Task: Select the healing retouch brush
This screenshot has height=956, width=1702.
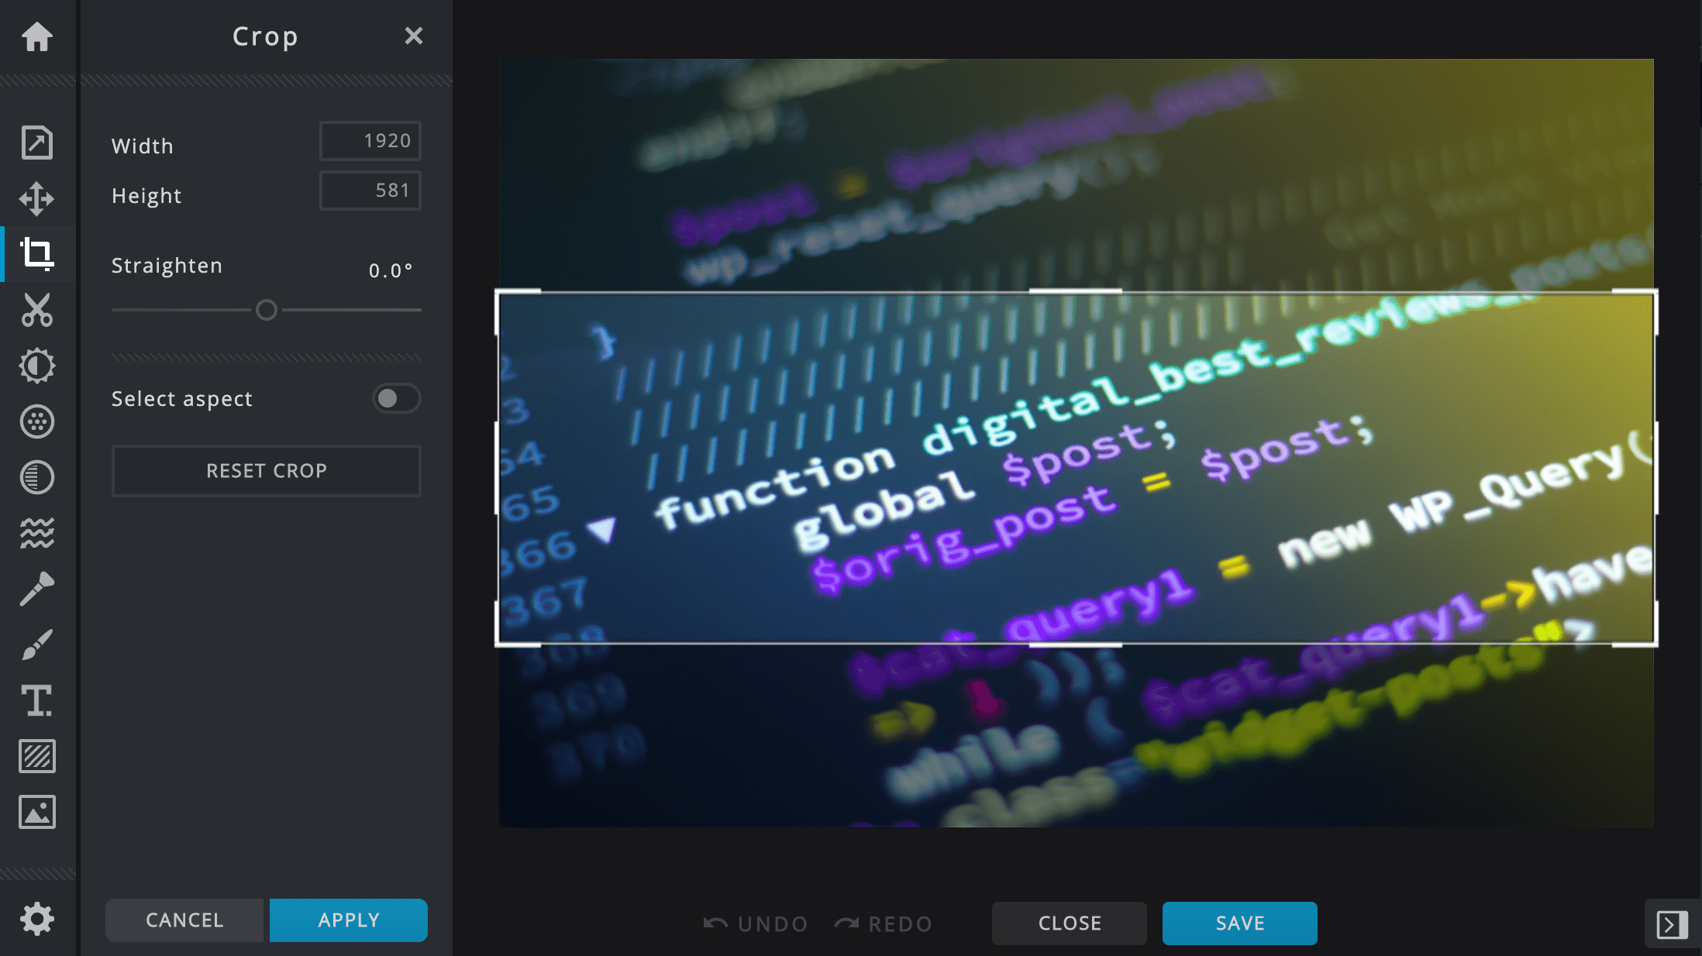Action: pyautogui.click(x=36, y=589)
